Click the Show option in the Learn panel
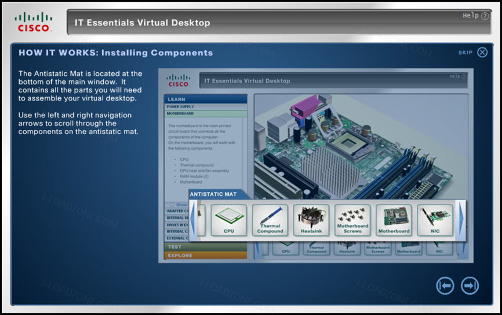 pos(179,205)
